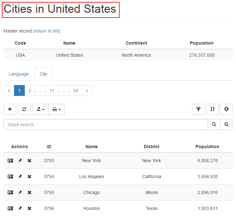Edit the Los Angeles row with pencil
Viewport: 236px width, 216px height.
tap(20, 176)
